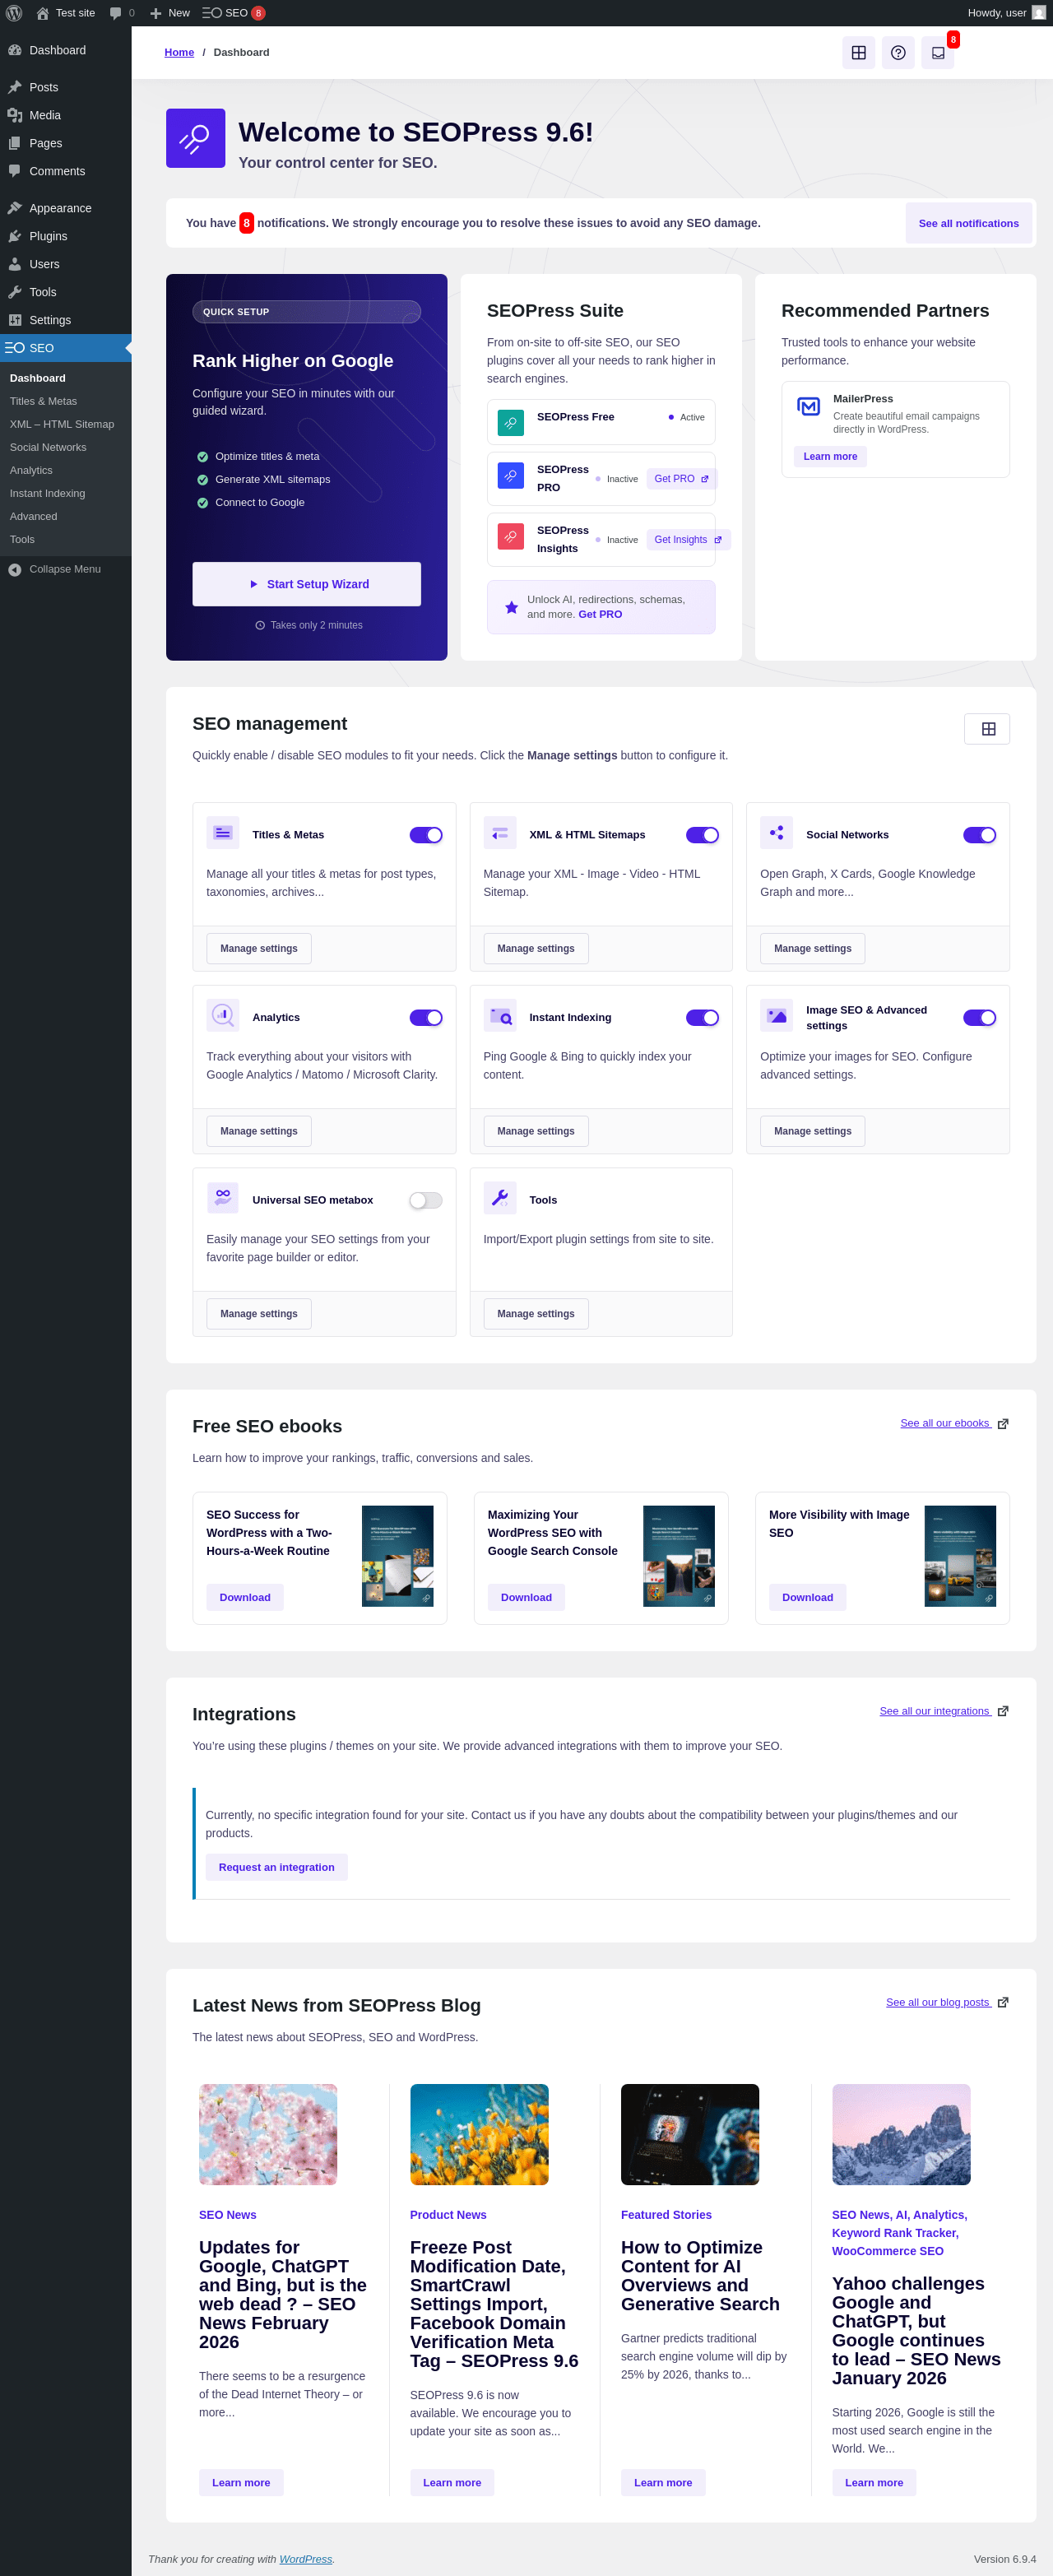Open the Test site menu in admin bar

click(x=65, y=13)
